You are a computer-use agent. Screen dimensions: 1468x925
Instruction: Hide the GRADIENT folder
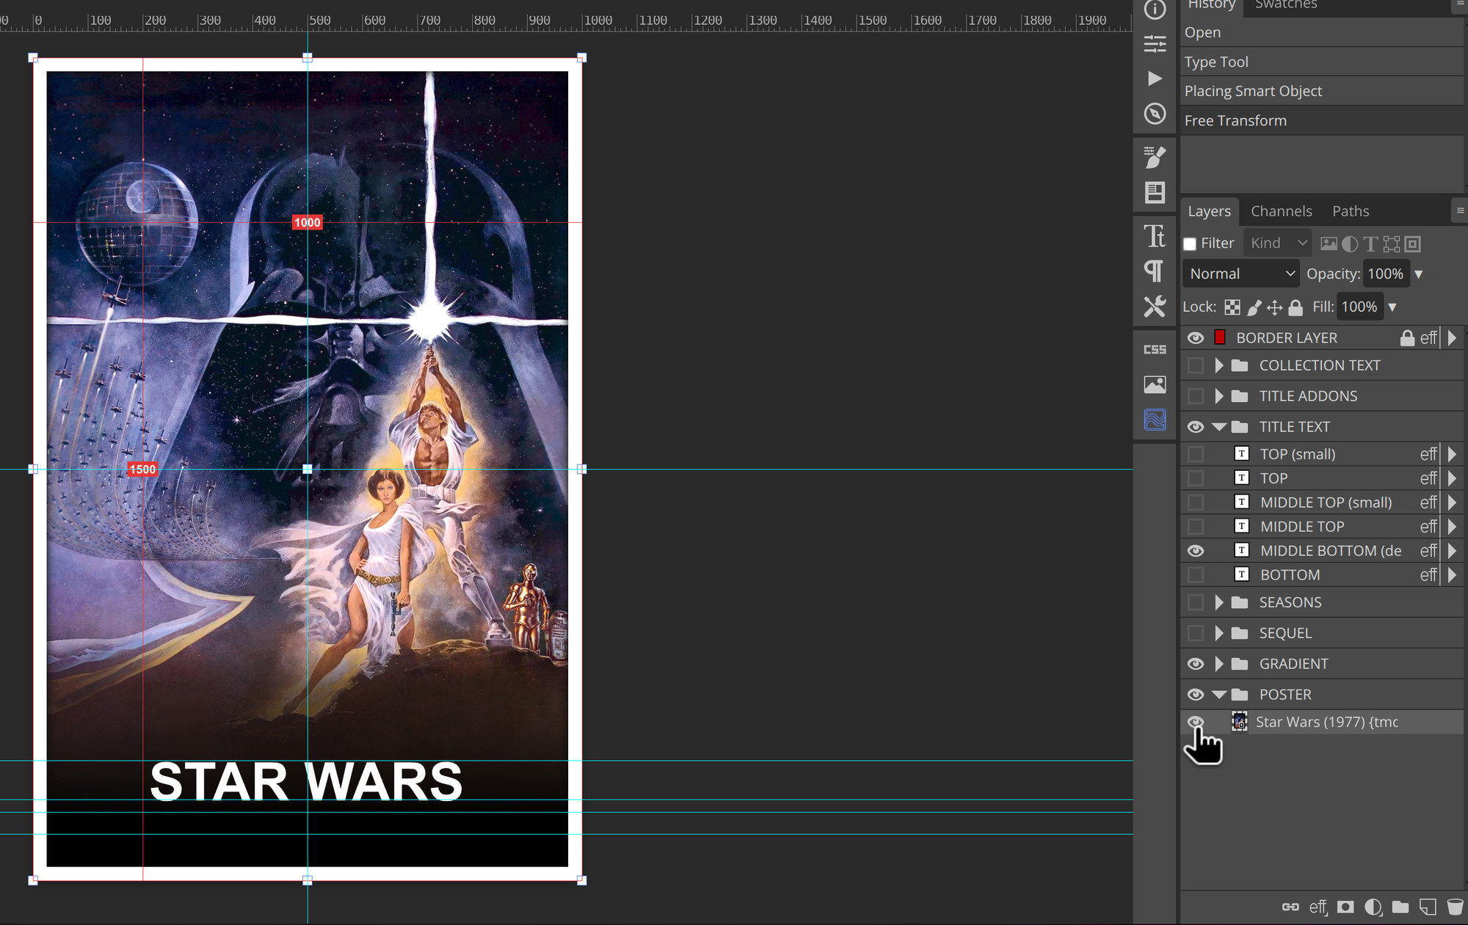tap(1196, 664)
